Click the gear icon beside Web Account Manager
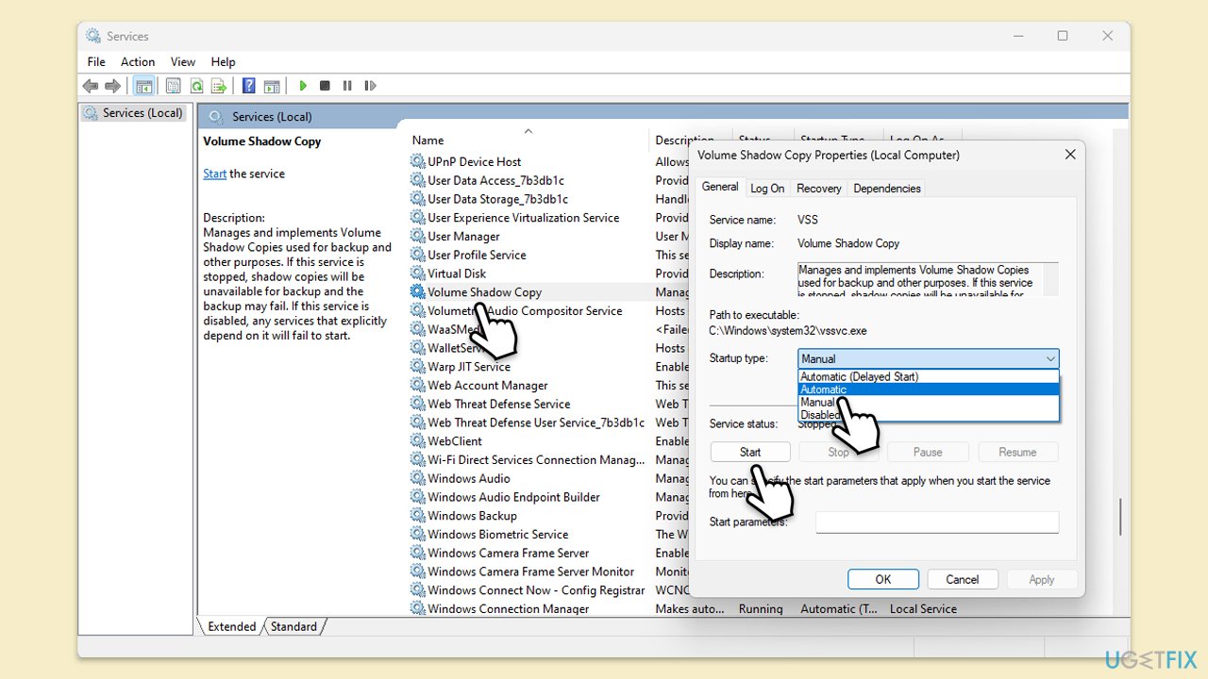This screenshot has width=1208, height=679. click(418, 385)
